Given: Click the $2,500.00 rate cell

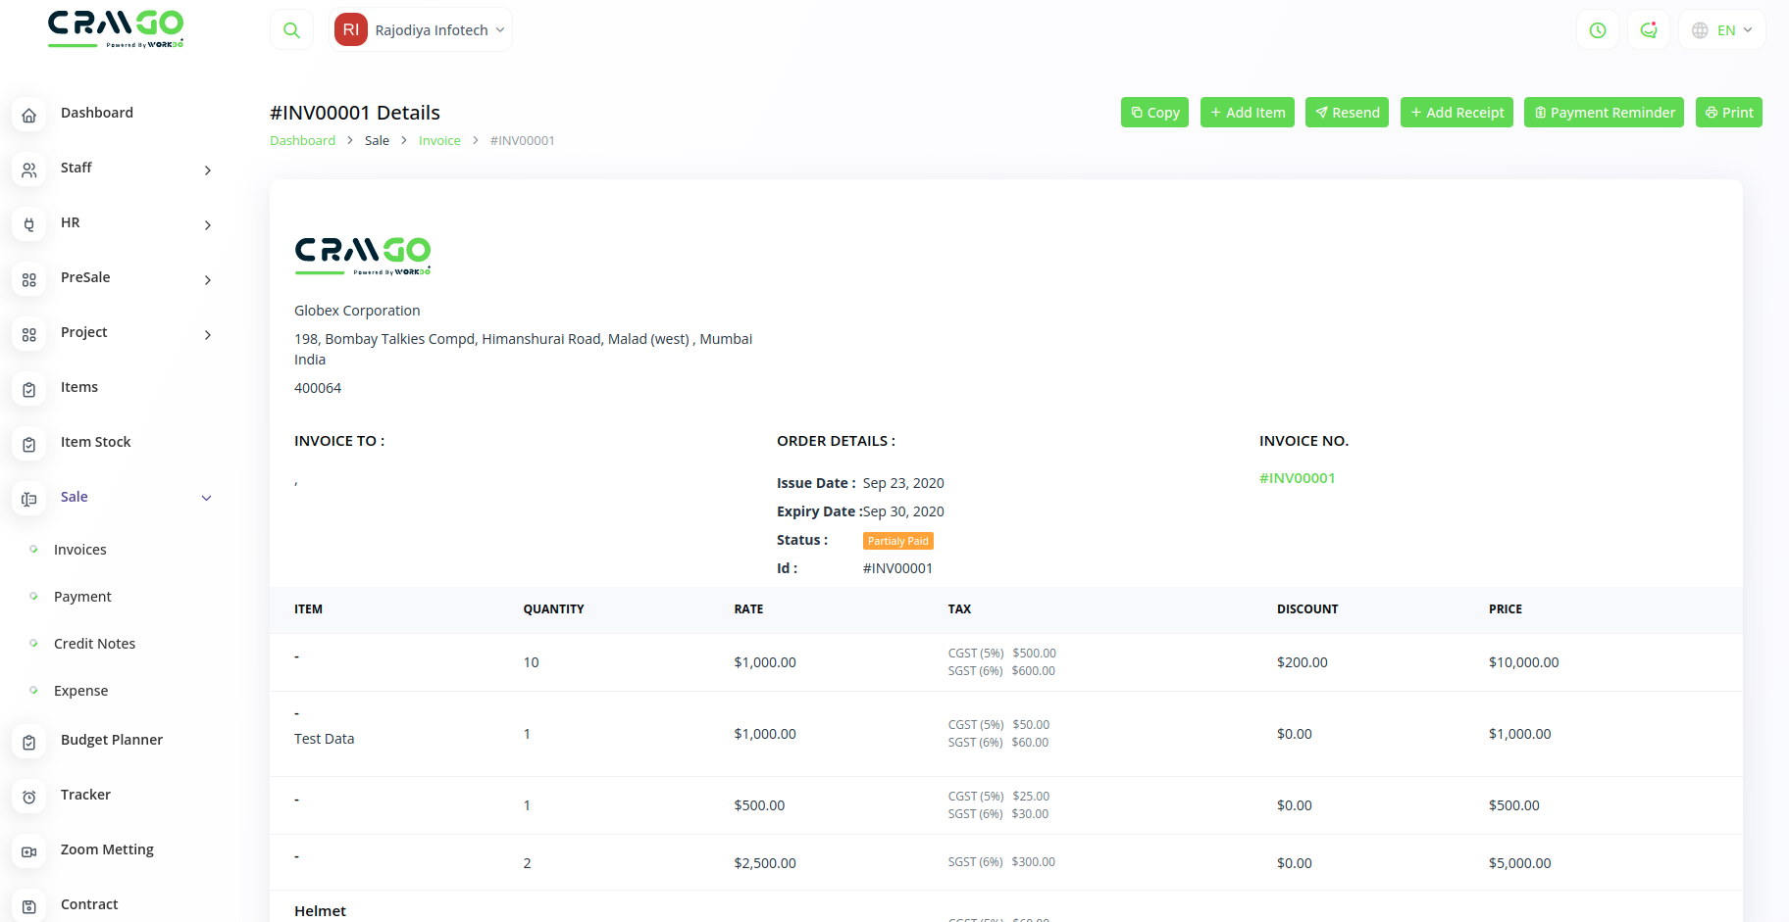Looking at the screenshot, I should pos(765,863).
